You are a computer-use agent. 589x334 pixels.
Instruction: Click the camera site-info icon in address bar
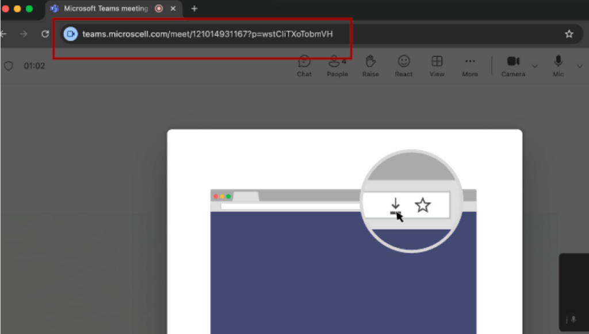[x=70, y=34]
